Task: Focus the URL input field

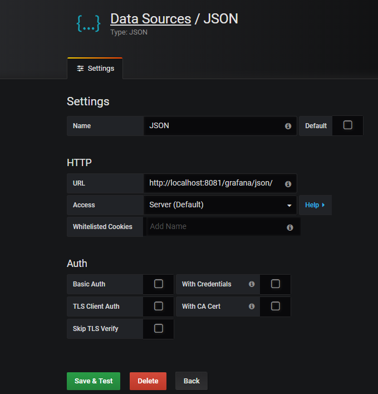Action: point(220,183)
